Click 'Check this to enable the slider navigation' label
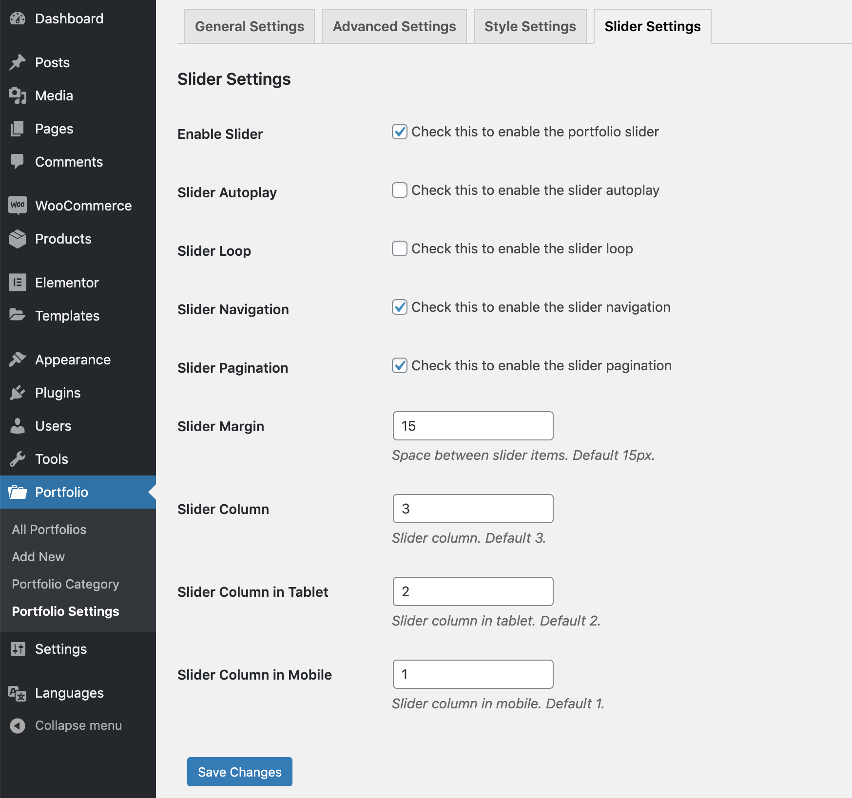852x798 pixels. [541, 307]
